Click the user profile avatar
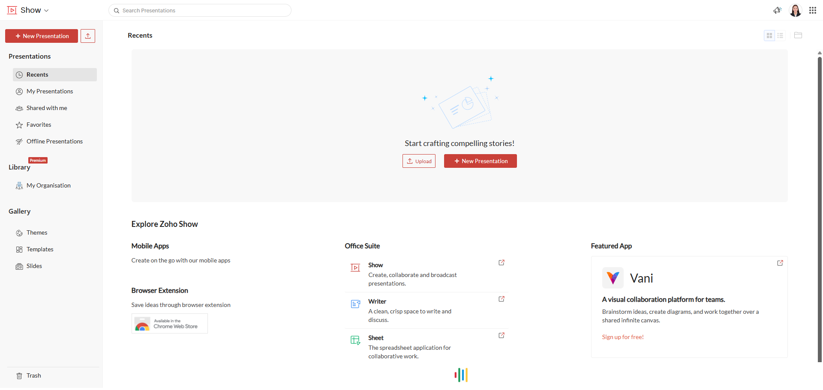The height and width of the screenshot is (390, 823). 795,10
